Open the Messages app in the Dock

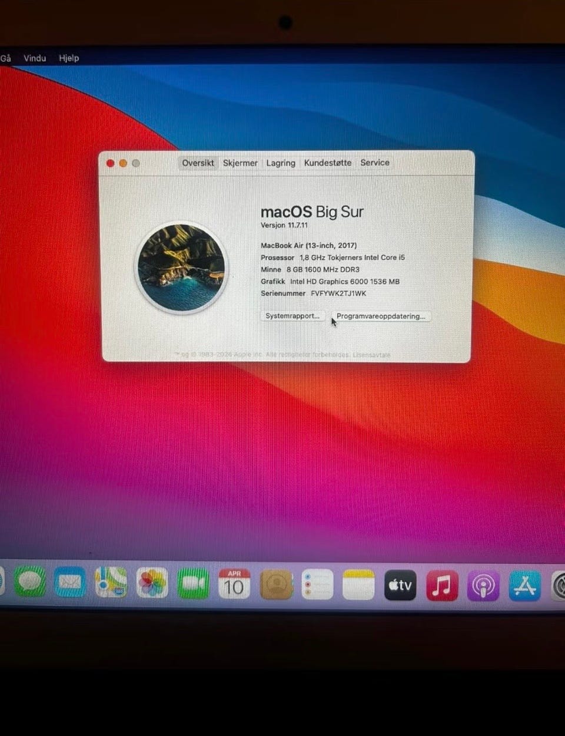click(30, 583)
